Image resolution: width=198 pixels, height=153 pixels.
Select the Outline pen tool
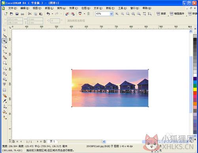4,106
